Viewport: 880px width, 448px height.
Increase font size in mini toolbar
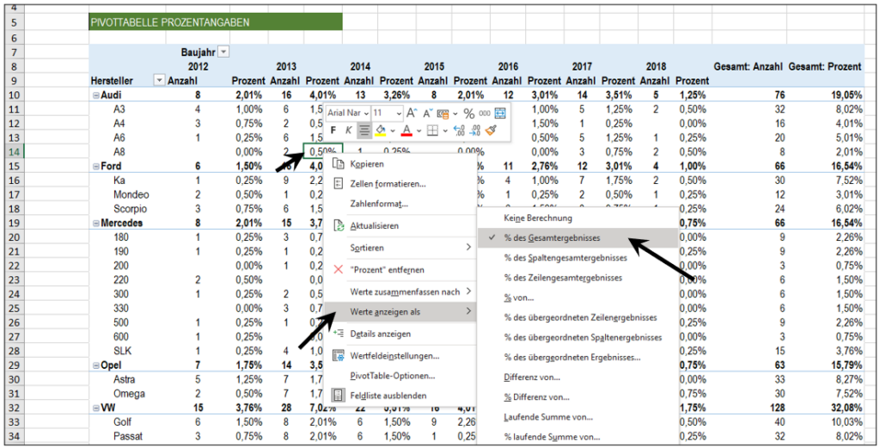click(412, 113)
